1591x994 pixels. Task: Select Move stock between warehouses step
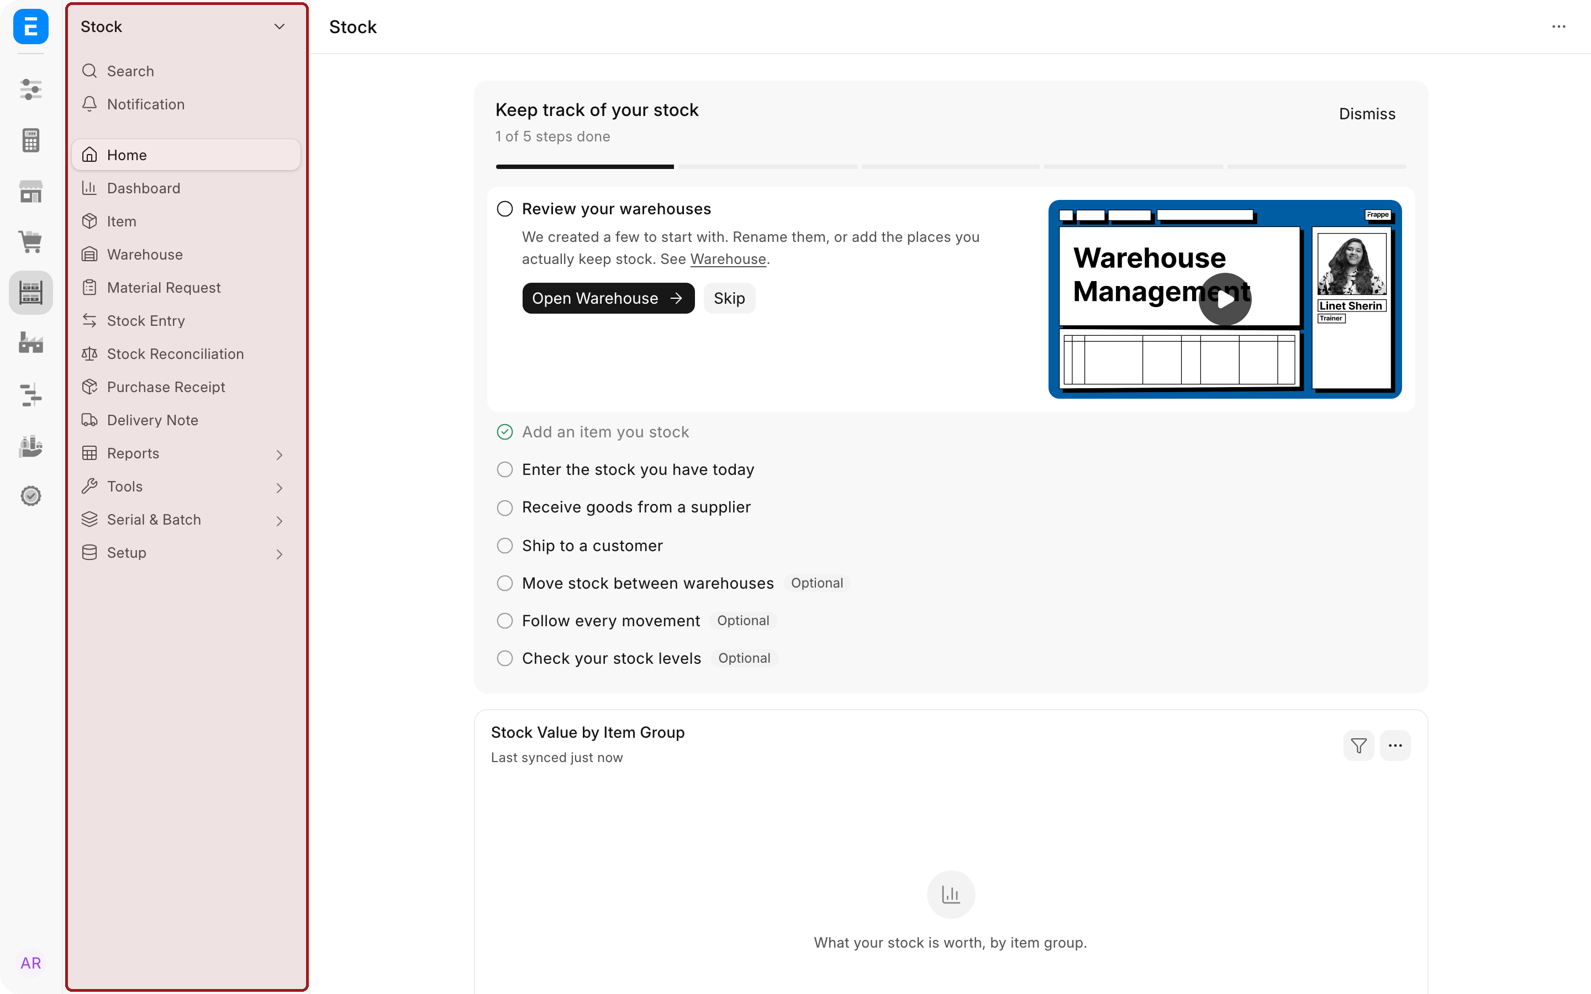pos(647,583)
